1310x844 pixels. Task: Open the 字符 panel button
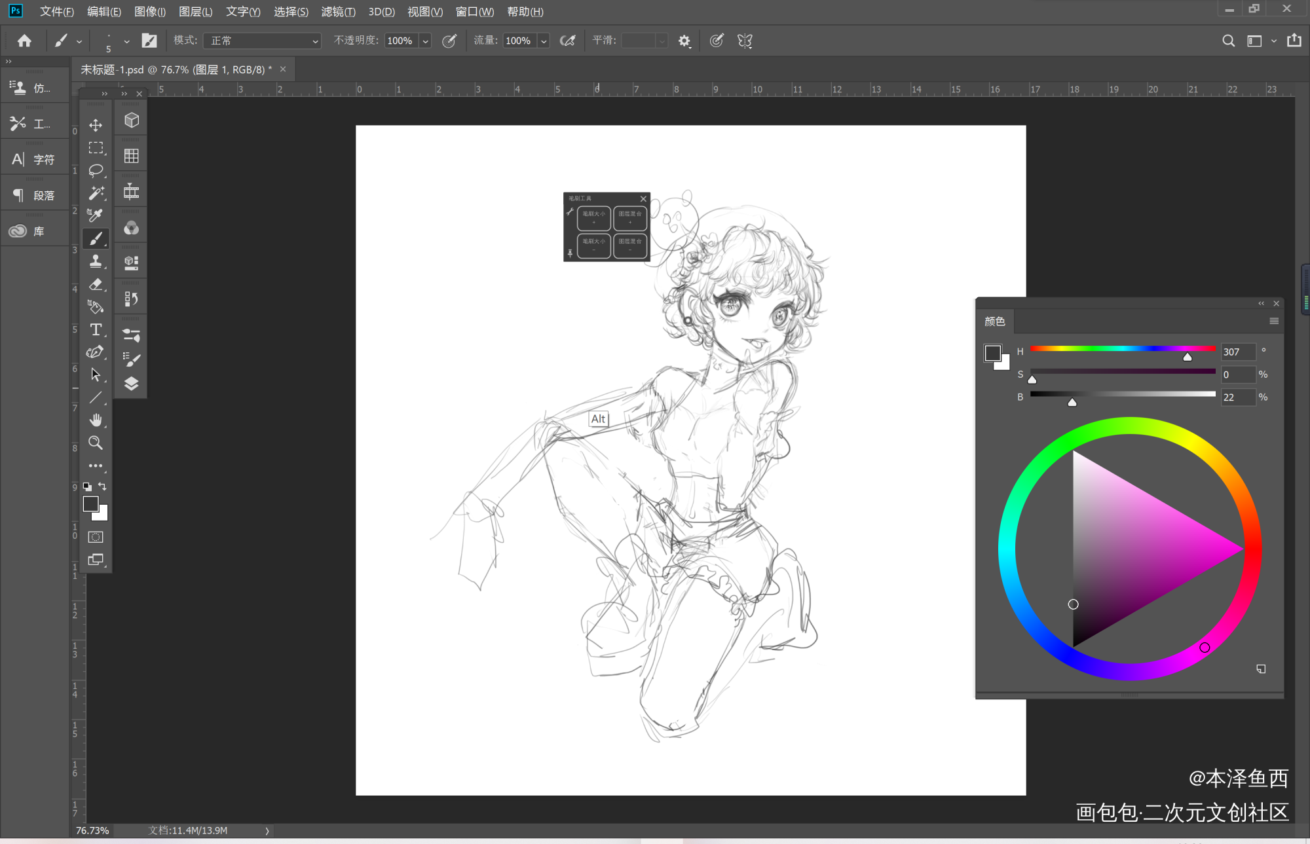click(x=35, y=159)
